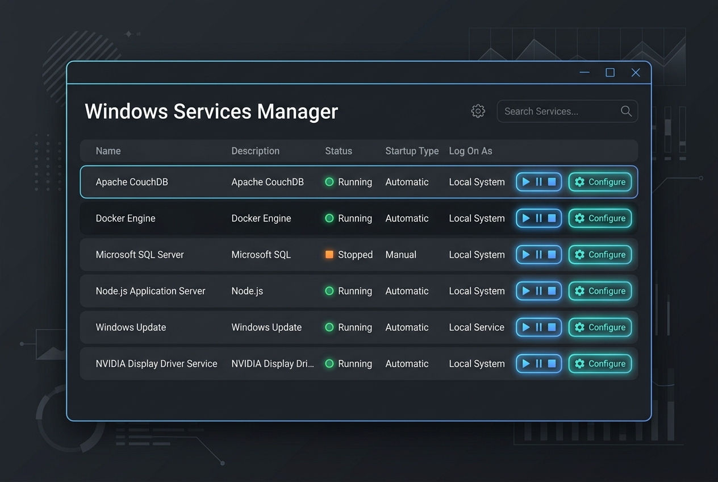The image size is (718, 482).
Task: Click Automatic startup type for Windows Update
Action: point(407,327)
